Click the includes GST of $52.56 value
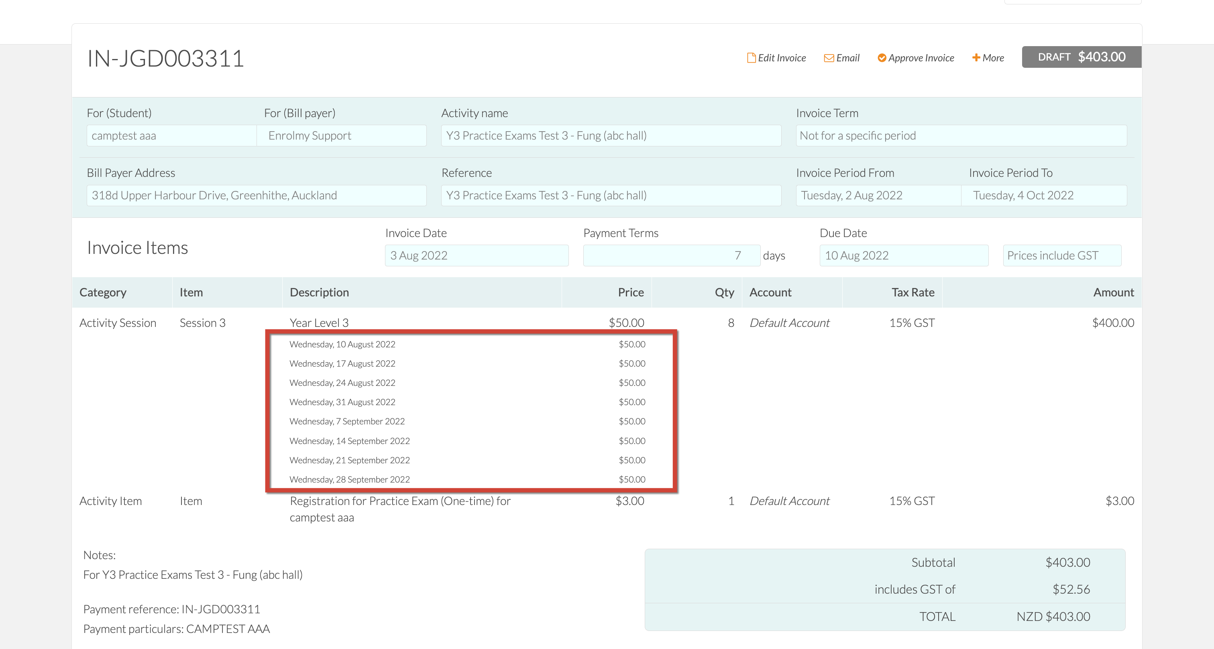The height and width of the screenshot is (649, 1214). tap(1071, 589)
